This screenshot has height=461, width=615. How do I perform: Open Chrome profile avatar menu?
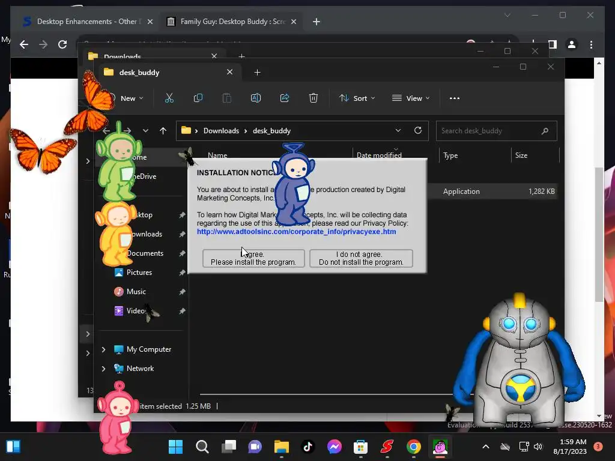572,44
